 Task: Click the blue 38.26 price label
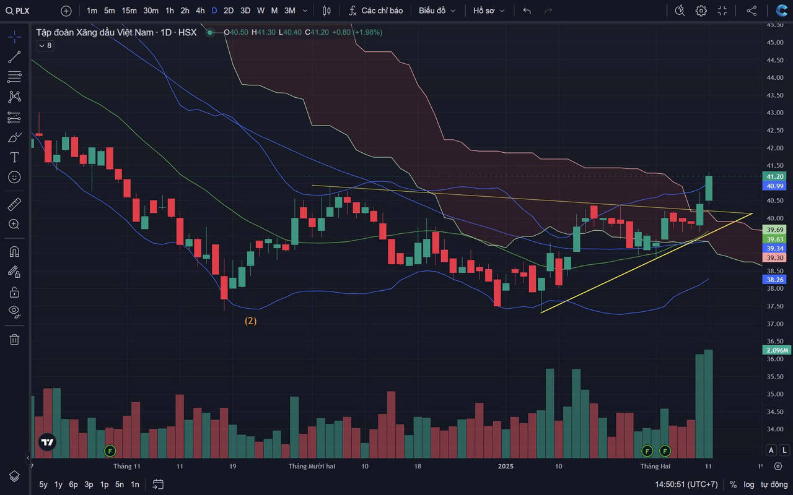pos(775,280)
